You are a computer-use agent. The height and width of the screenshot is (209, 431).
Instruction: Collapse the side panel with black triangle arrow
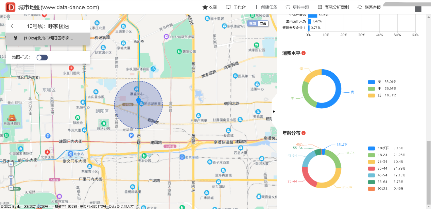point(274,111)
